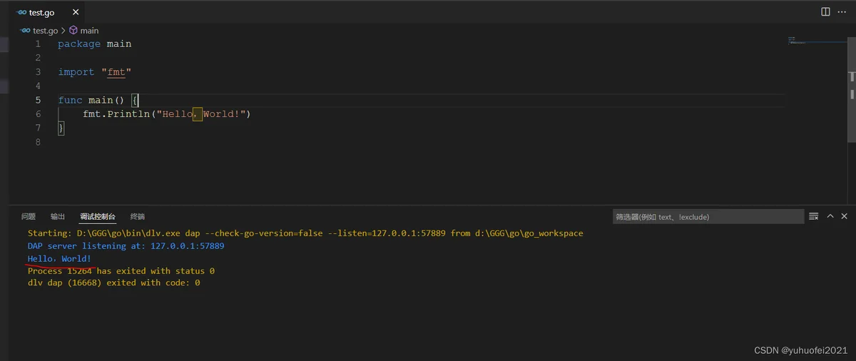Open the 终端 panel tab
This screenshot has height=361, width=856.
tap(138, 217)
